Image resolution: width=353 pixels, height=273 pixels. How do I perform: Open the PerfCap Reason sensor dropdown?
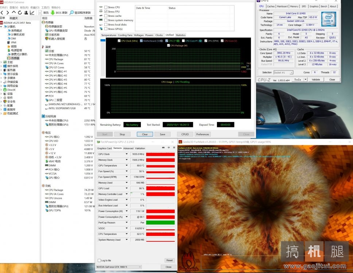pos(127,223)
